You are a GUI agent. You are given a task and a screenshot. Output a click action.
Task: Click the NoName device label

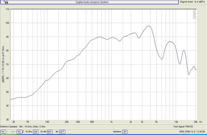(x=117, y=132)
